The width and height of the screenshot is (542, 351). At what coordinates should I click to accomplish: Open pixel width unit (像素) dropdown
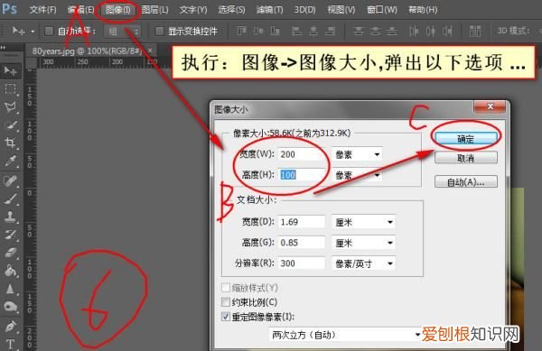(357, 154)
